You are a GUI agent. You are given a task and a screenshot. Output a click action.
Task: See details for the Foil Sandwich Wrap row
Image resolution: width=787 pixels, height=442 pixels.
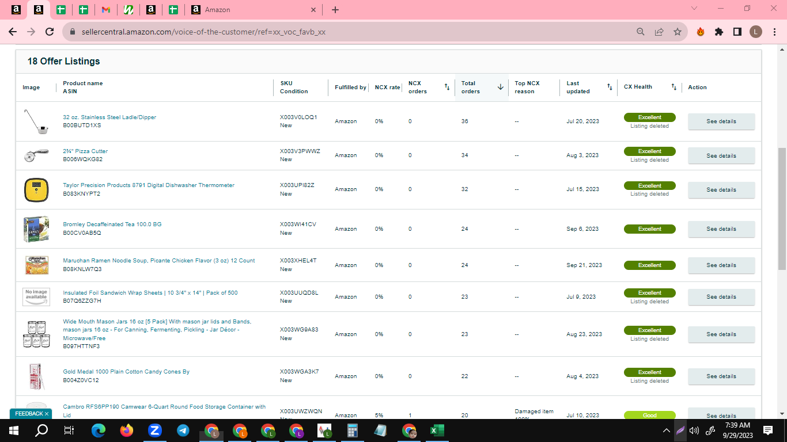[721, 296]
